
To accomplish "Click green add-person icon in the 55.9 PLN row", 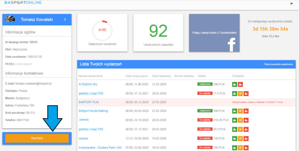I will 234,129.
